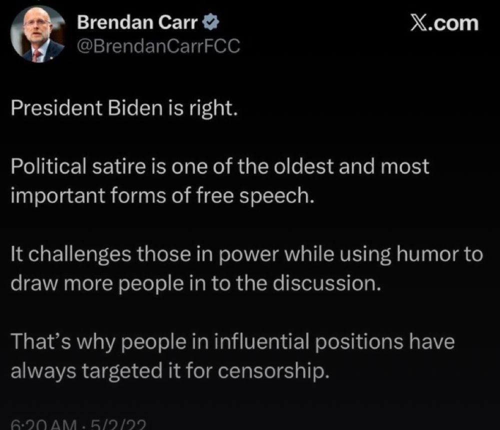The width and height of the screenshot is (500, 430).
Task: Click the 5/2/22 post date
Action: 118,425
